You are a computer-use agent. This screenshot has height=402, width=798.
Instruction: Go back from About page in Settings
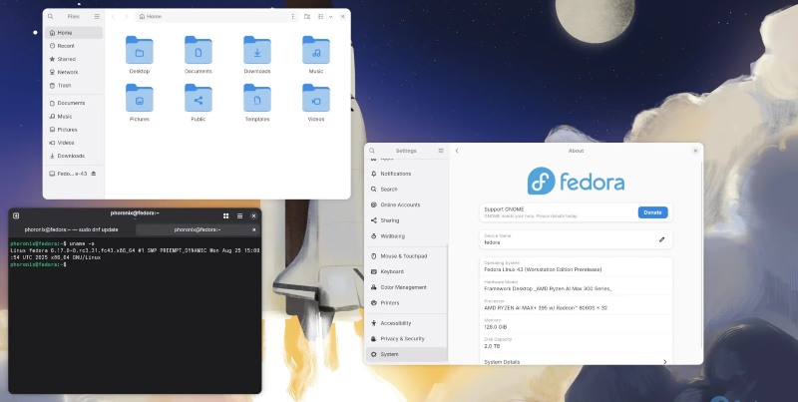tap(457, 151)
